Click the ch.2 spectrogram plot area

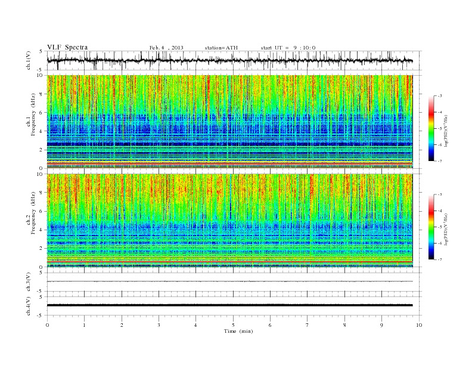[230, 221]
